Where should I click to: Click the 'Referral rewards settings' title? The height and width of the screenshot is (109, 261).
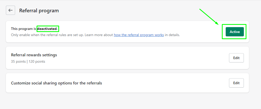(34, 55)
